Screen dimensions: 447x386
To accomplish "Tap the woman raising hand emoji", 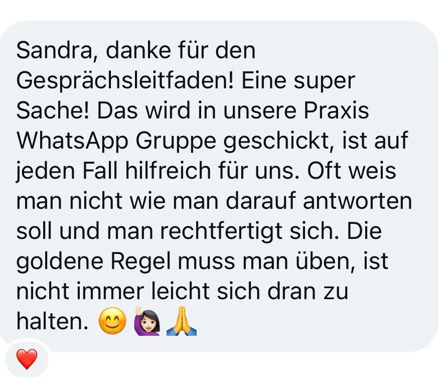I will pyautogui.click(x=147, y=321).
